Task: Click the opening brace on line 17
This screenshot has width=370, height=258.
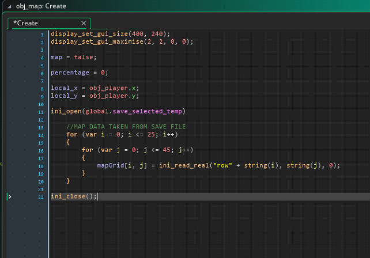Action: click(84, 158)
